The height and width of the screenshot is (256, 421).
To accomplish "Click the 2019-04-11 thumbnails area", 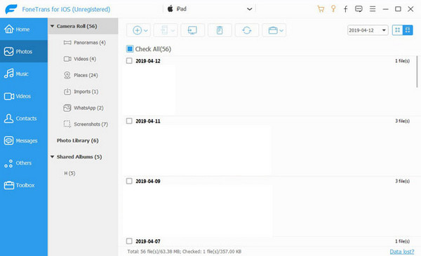I will point(197,150).
